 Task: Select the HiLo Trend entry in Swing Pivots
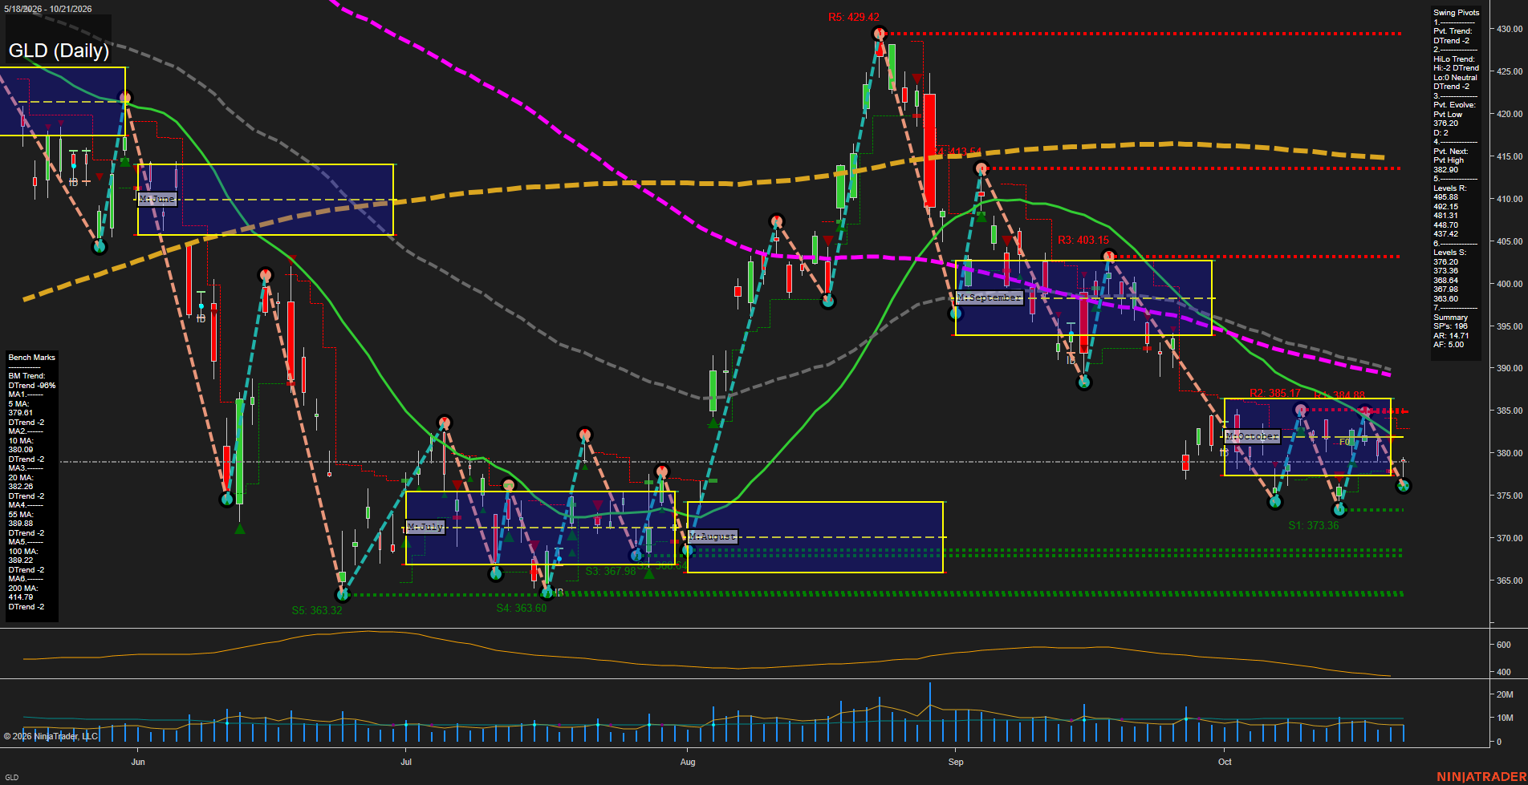pos(1456,72)
